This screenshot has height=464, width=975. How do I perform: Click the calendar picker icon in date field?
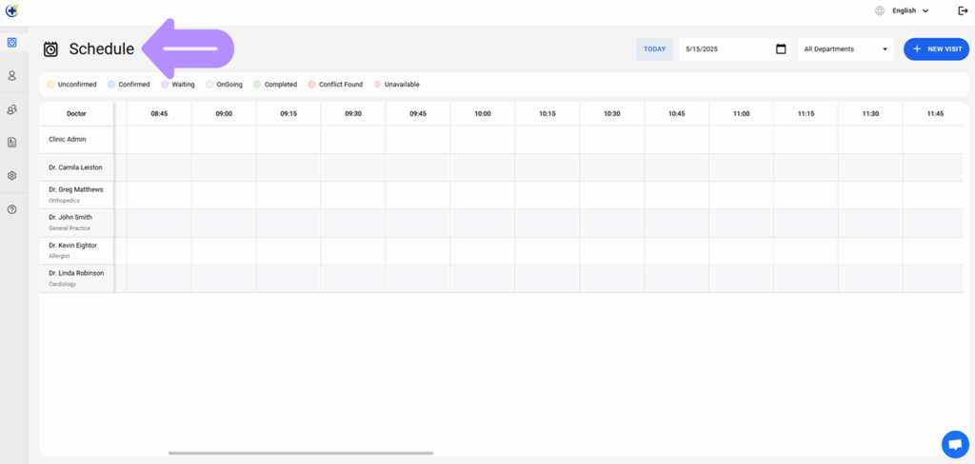[x=781, y=49]
